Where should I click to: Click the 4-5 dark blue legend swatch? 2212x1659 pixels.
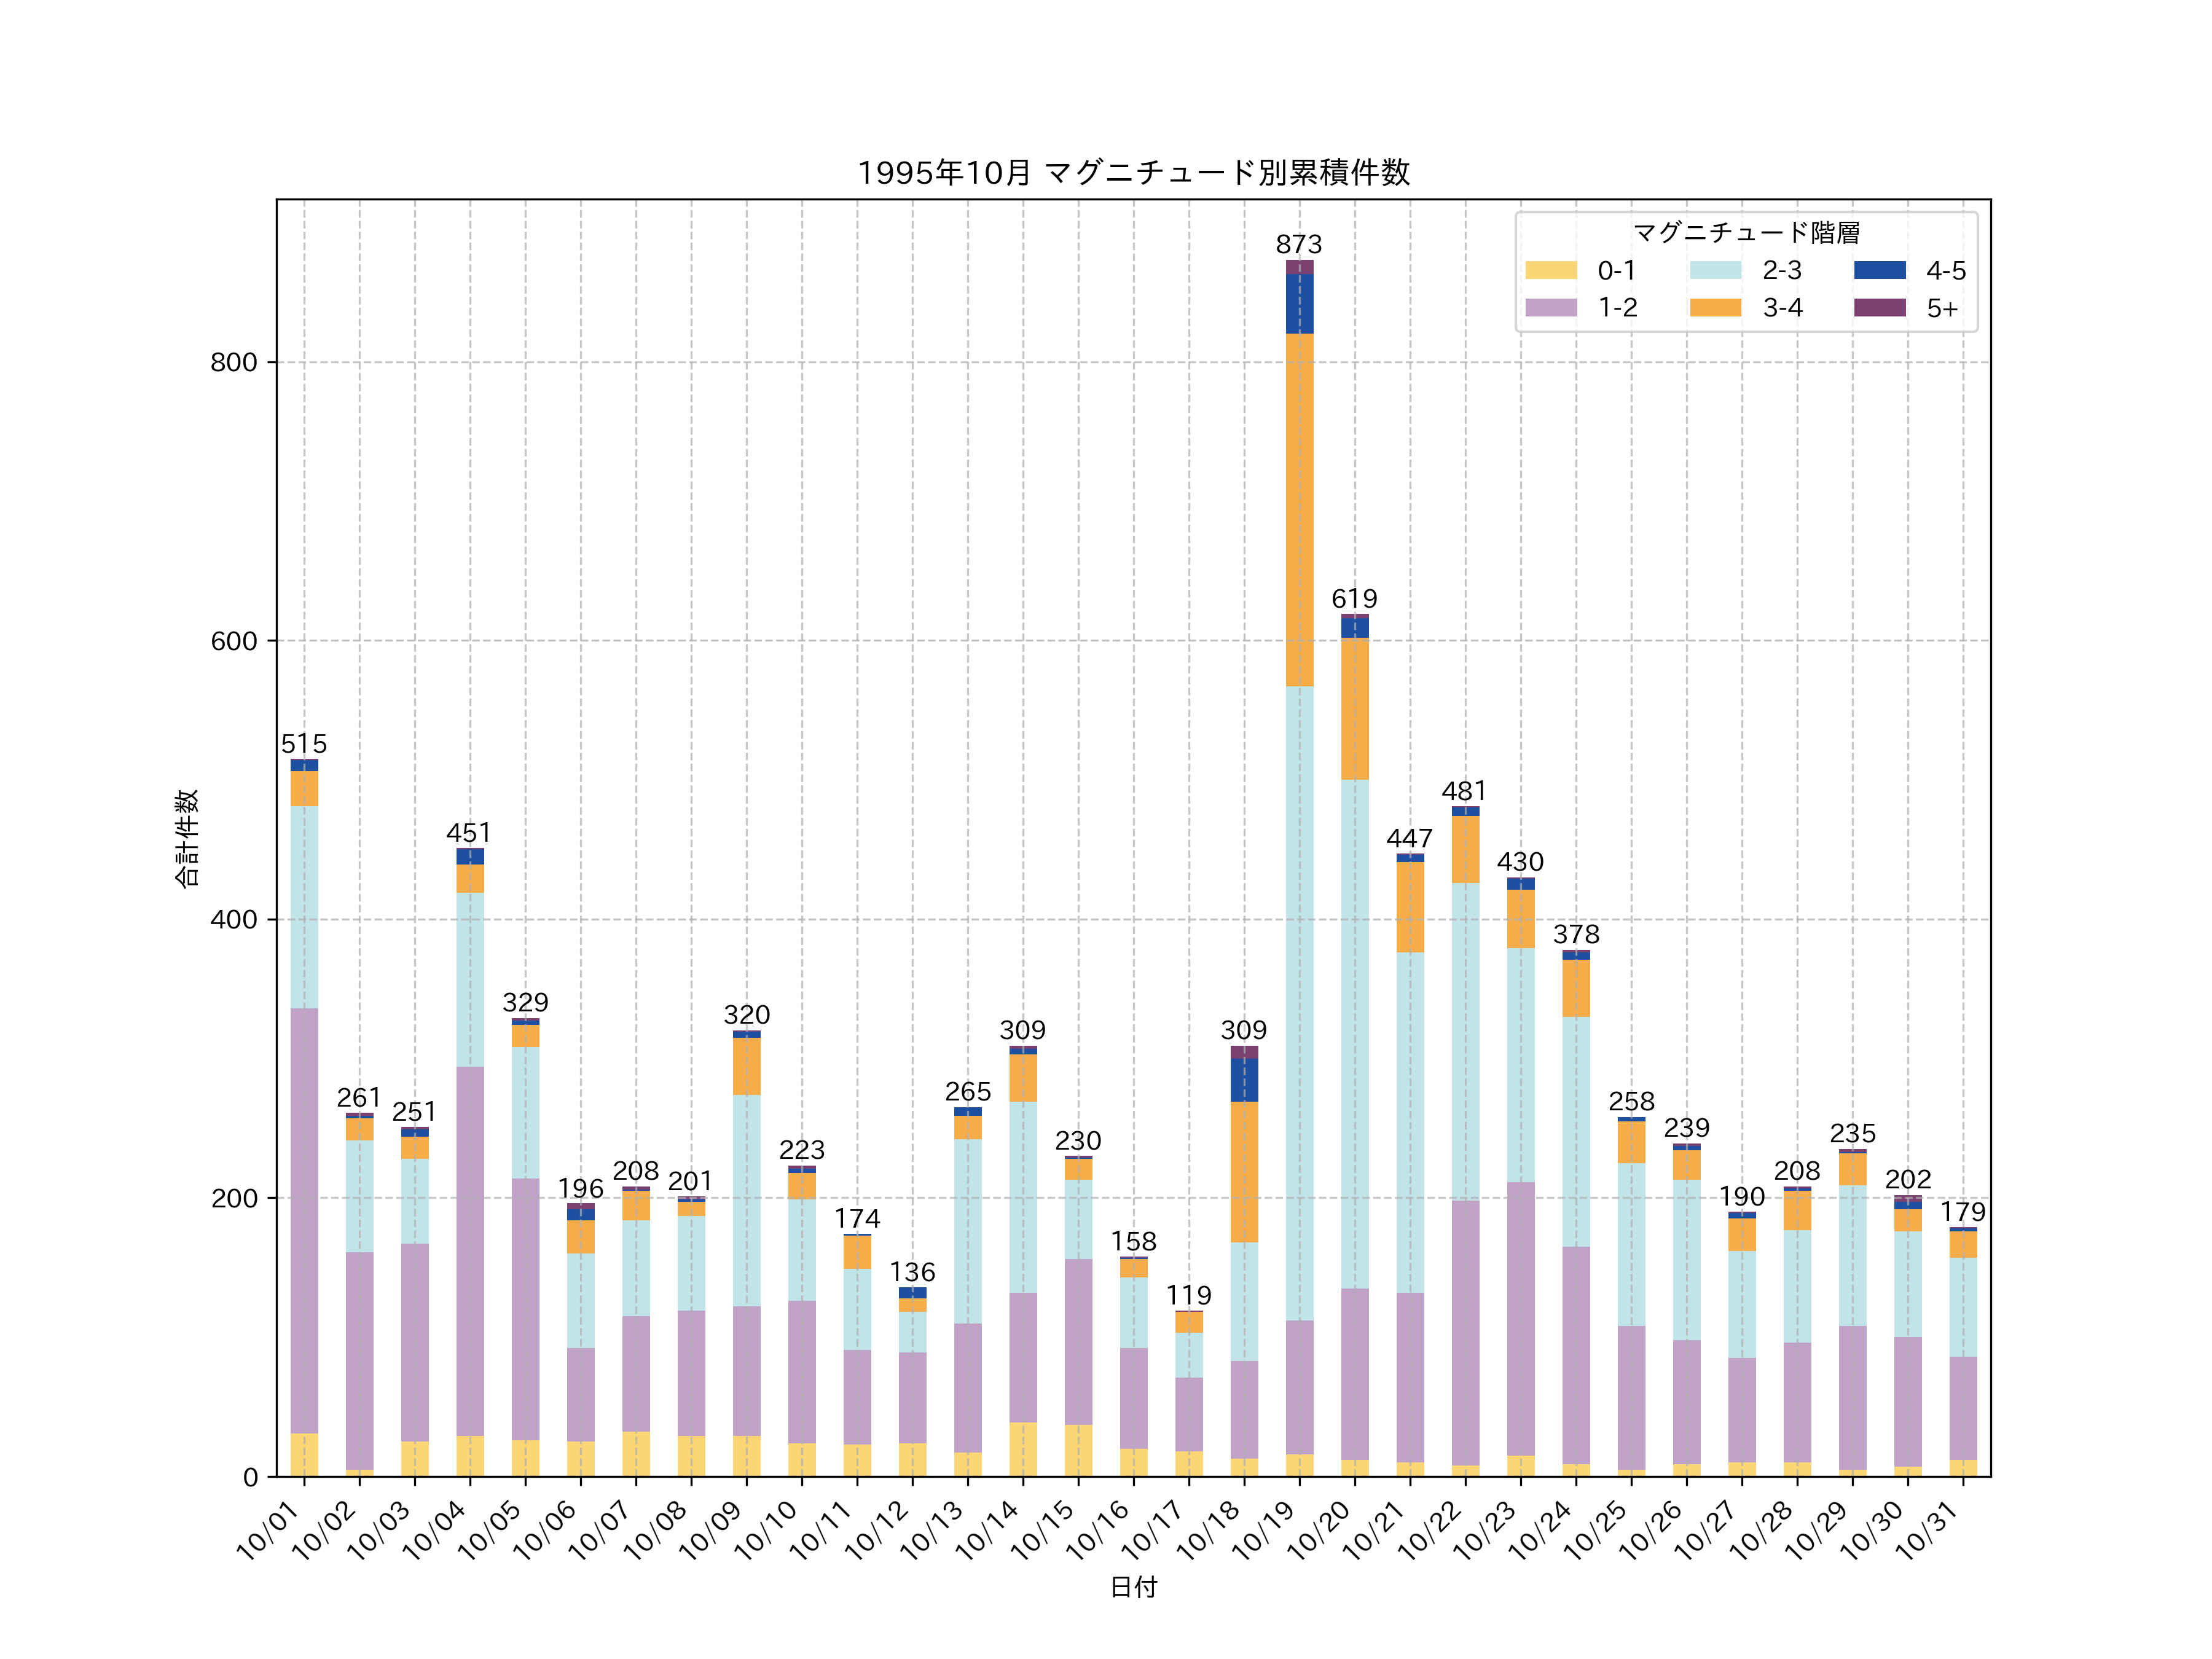click(x=1879, y=270)
